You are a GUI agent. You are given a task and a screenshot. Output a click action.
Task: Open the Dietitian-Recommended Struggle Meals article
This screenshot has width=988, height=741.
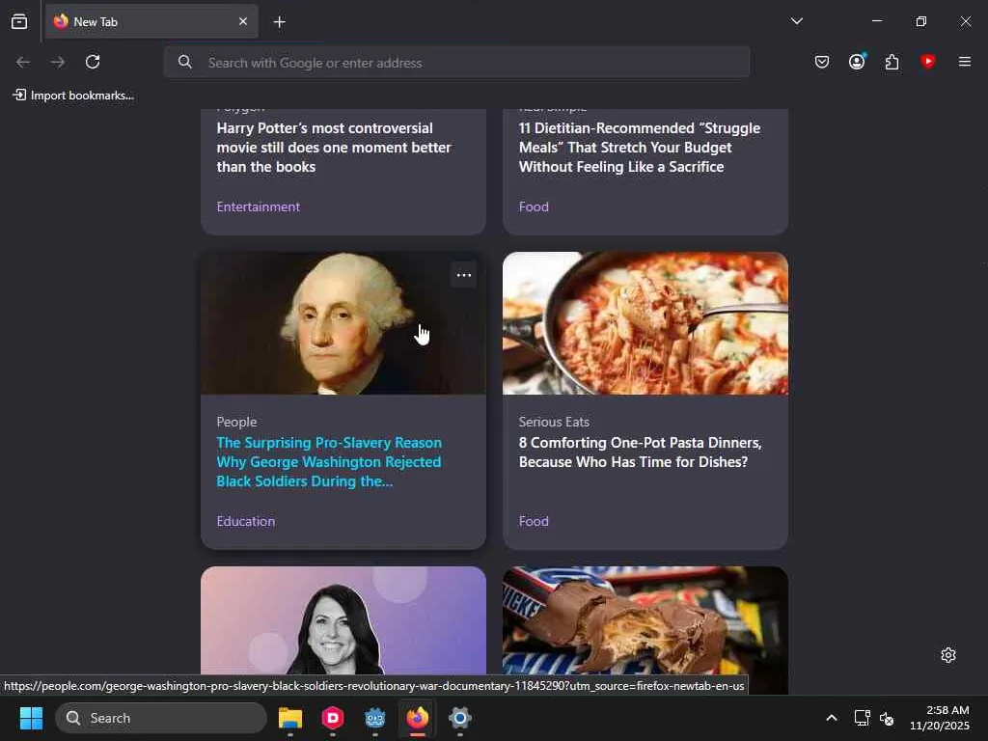(639, 148)
